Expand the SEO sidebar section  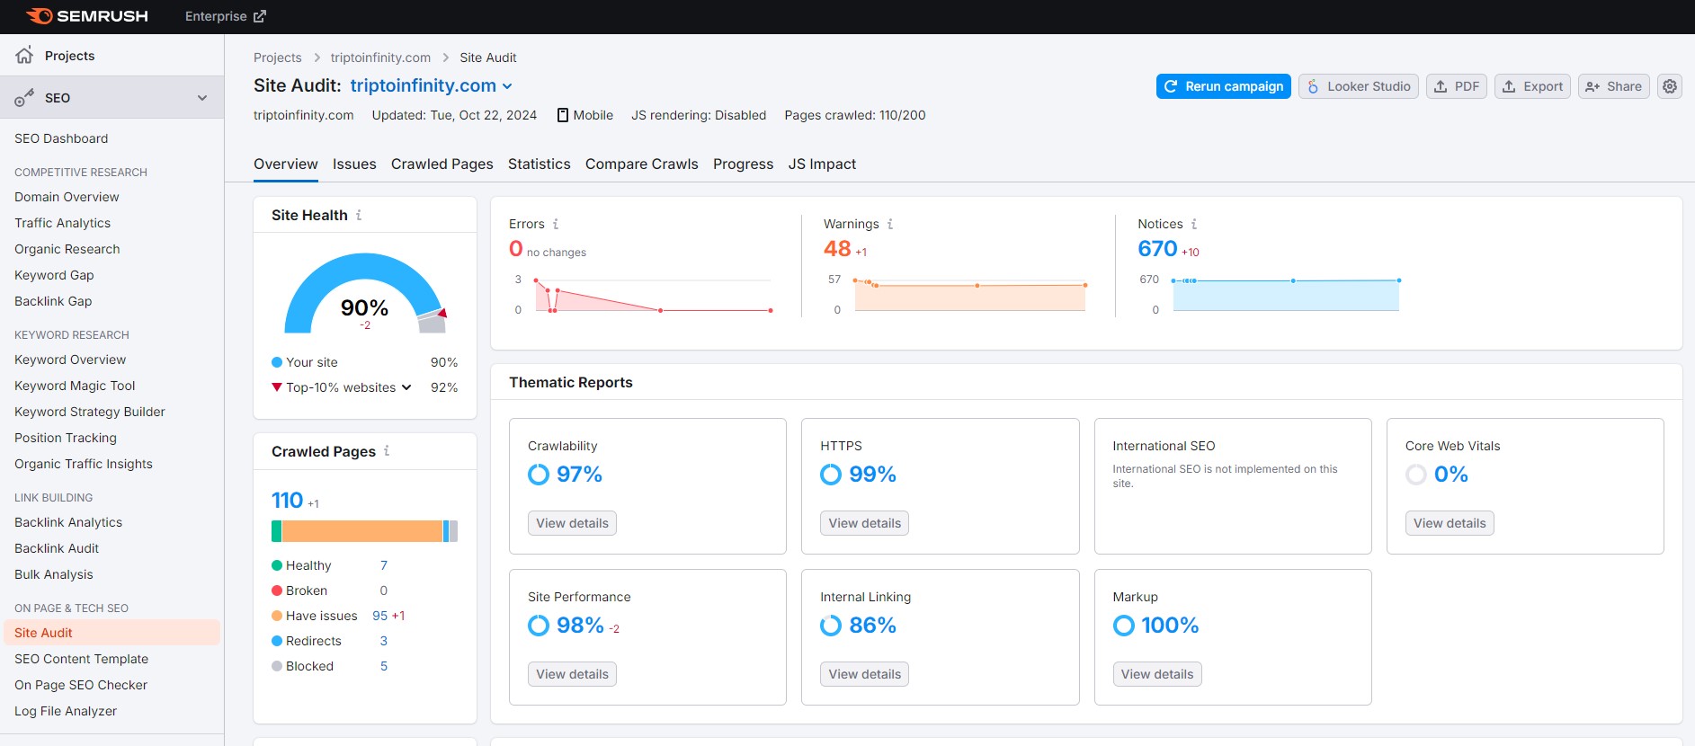point(202,98)
